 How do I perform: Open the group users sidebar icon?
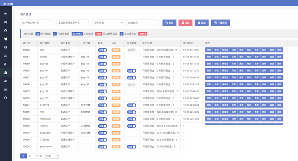6,39
